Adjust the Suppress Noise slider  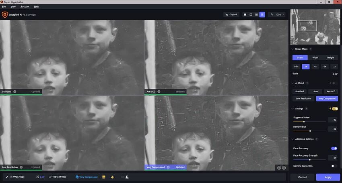304,122
